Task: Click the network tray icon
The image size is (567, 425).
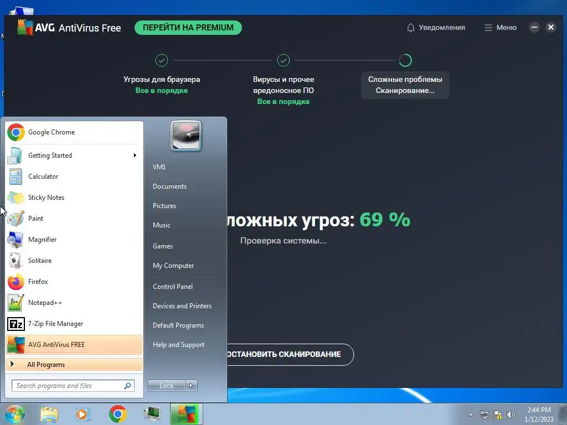Action: click(484, 414)
